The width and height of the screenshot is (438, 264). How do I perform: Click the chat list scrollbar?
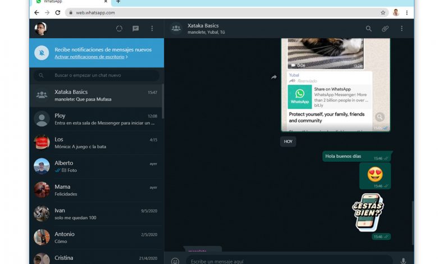pyautogui.click(x=163, y=101)
